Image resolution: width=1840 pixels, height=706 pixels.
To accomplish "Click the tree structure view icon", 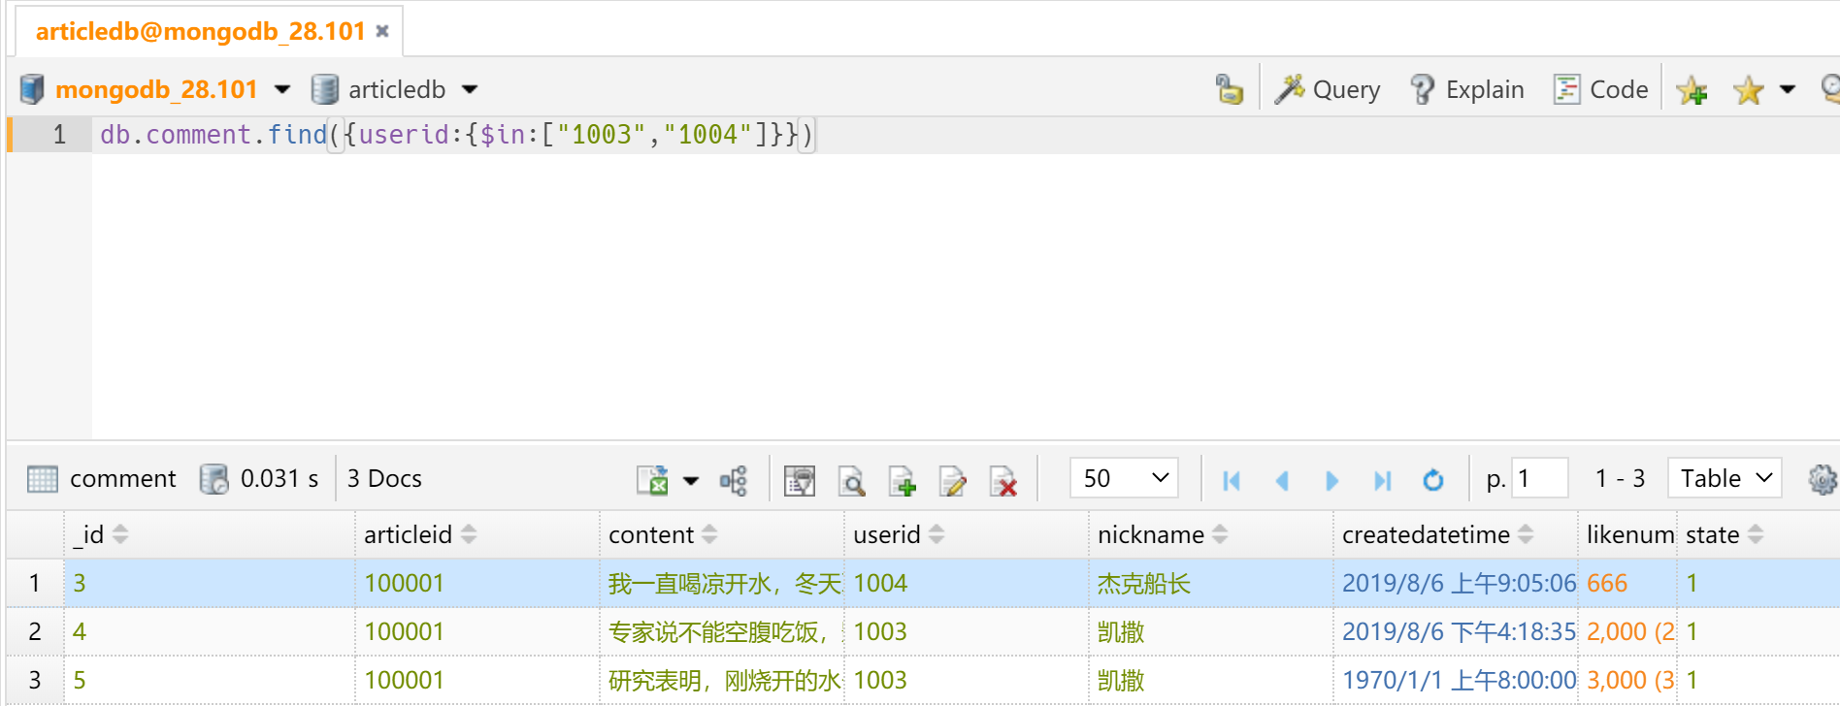I will pos(734,480).
